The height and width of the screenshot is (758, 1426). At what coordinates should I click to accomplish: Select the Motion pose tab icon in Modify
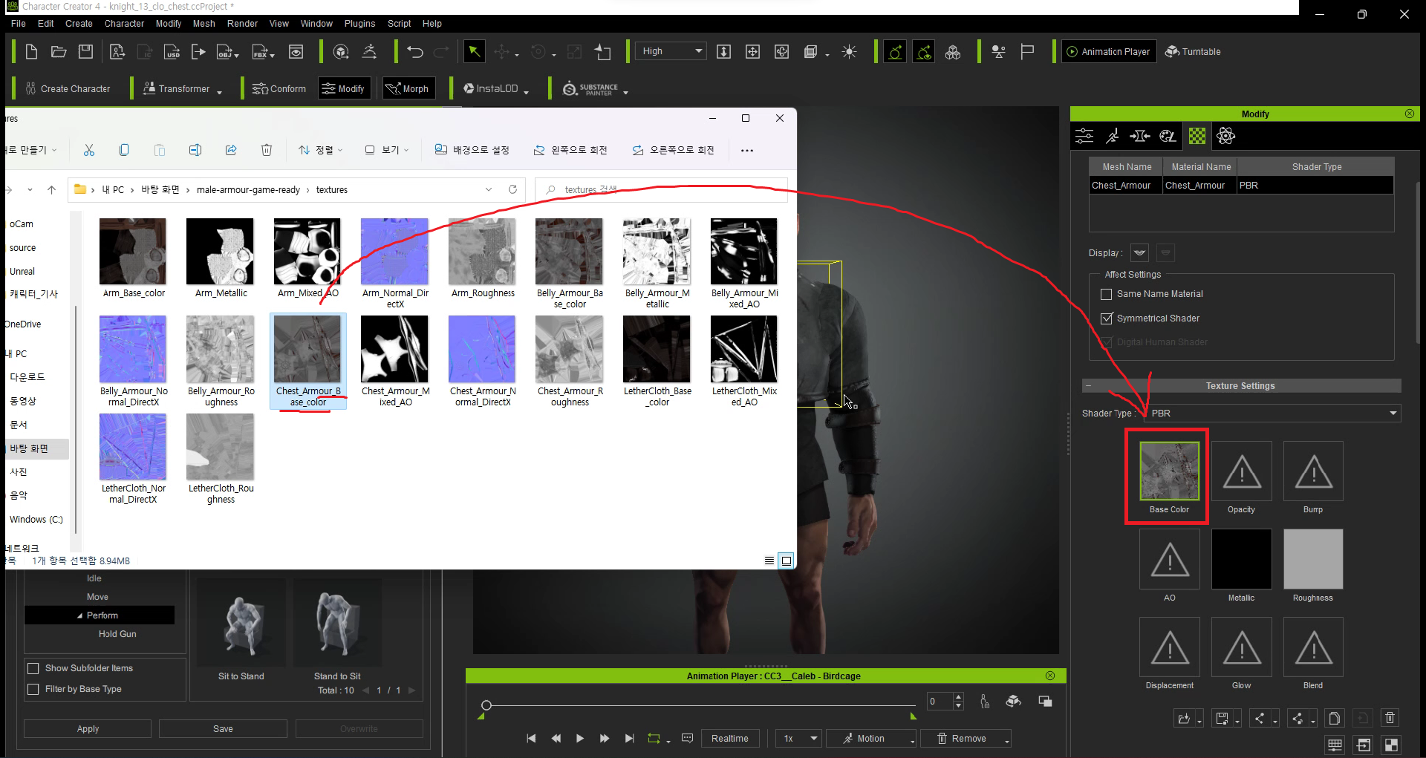tap(1112, 136)
